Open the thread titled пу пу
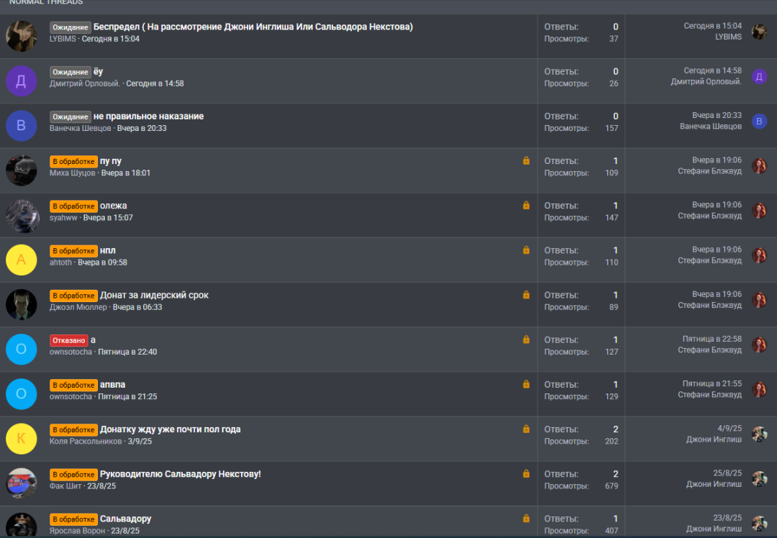777x538 pixels. [x=111, y=161]
